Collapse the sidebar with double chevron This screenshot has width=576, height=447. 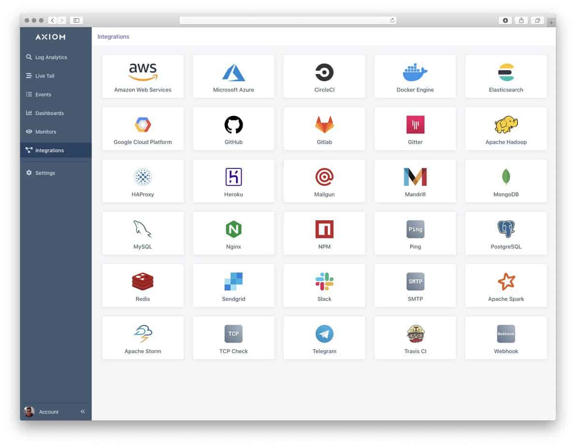pyautogui.click(x=83, y=412)
